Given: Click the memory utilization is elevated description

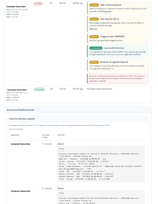Looking at the screenshot, I should pyautogui.click(x=118, y=10).
